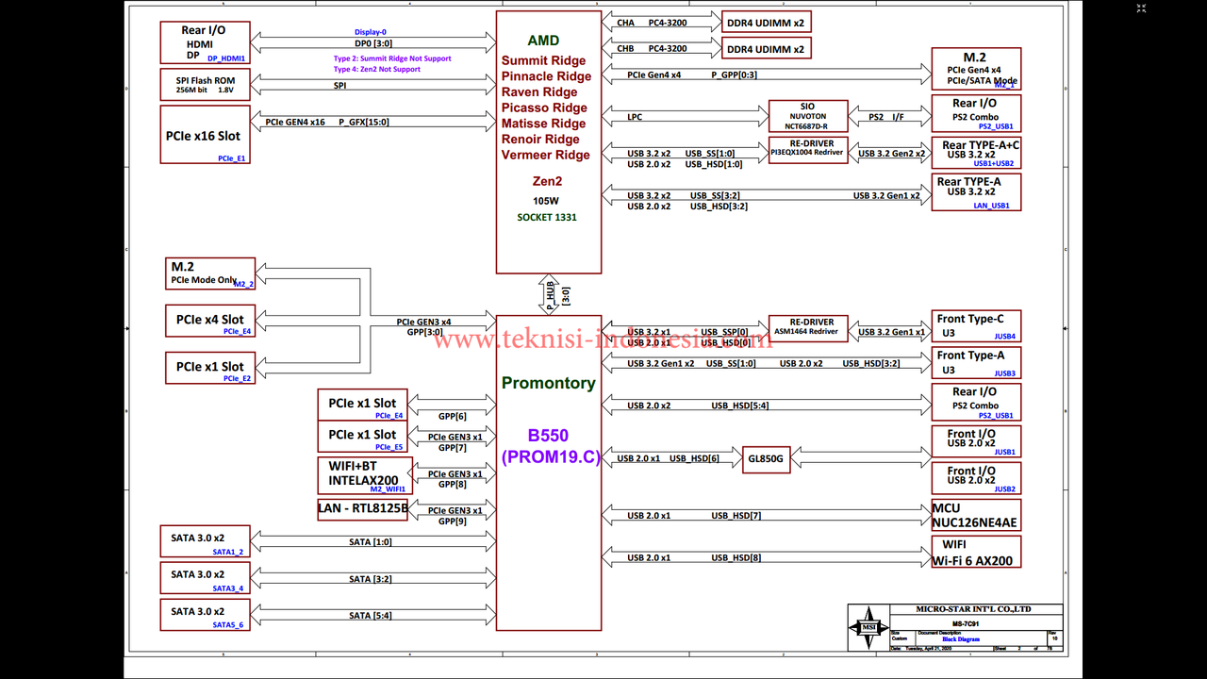Click the 'P_HUB [3:0]' link label
The width and height of the screenshot is (1207, 679).
(x=558, y=295)
